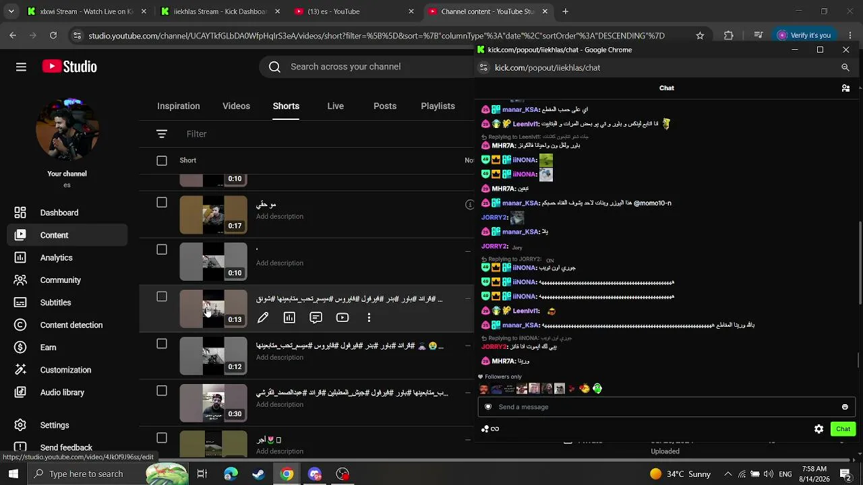
Task: Click the Kick popout address bar URL
Action: point(547,67)
